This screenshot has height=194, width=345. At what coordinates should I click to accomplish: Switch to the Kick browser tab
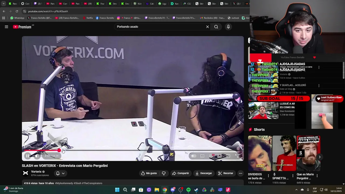tap(137, 4)
